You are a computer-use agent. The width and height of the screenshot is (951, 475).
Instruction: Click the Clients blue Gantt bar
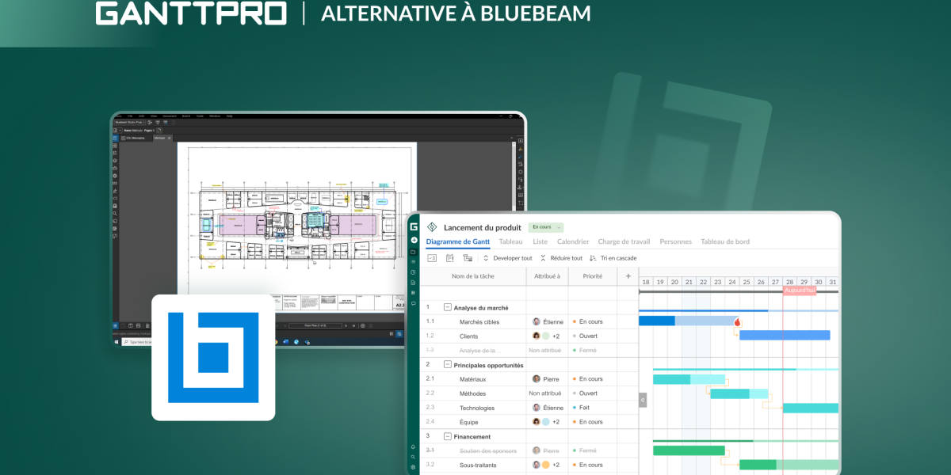tap(785, 335)
